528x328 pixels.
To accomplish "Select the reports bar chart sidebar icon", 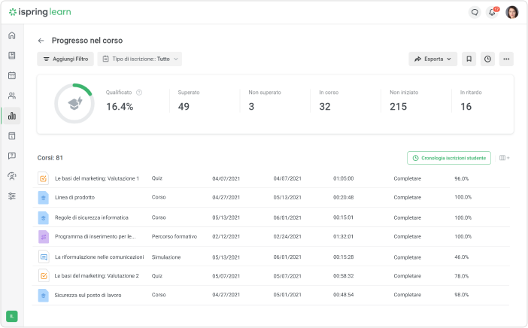I will [11, 116].
